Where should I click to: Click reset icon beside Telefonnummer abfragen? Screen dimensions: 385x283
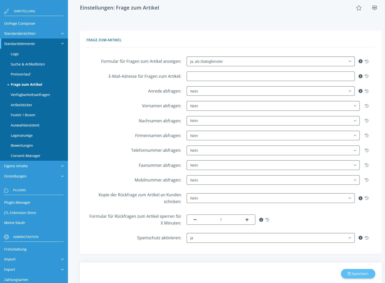click(367, 150)
